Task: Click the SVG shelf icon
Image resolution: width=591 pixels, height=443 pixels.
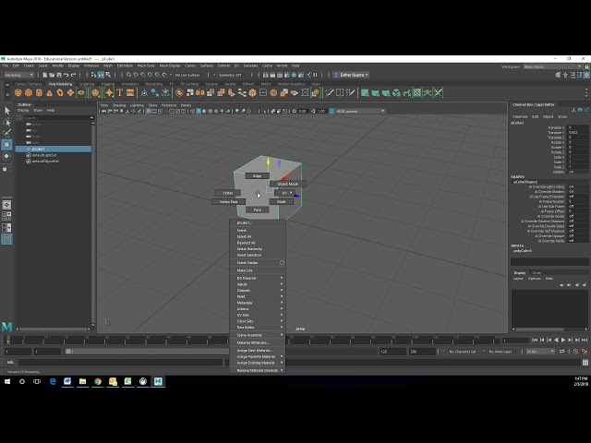Action: [x=130, y=92]
